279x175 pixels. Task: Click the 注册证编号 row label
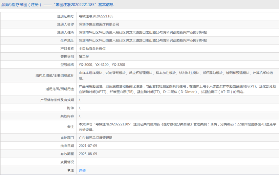pos(65,16)
